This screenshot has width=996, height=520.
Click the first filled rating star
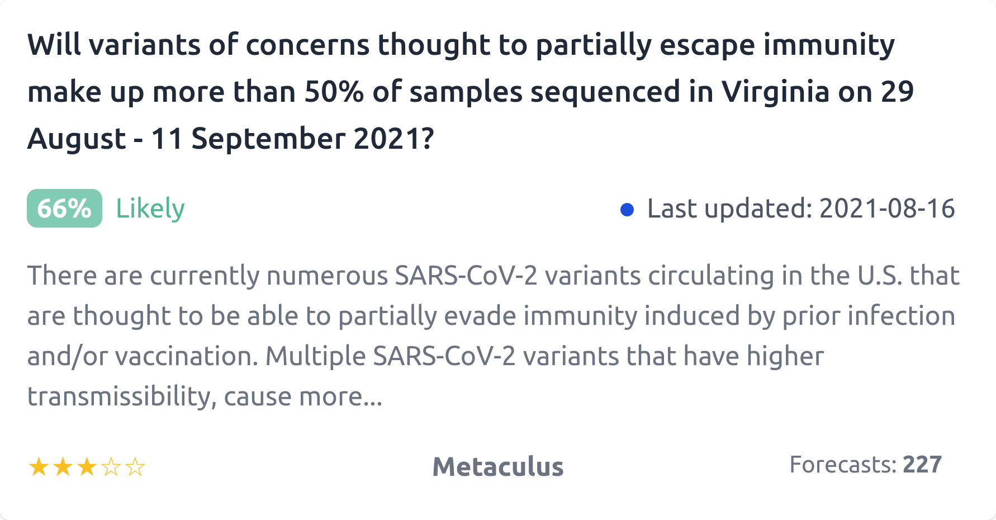click(39, 466)
